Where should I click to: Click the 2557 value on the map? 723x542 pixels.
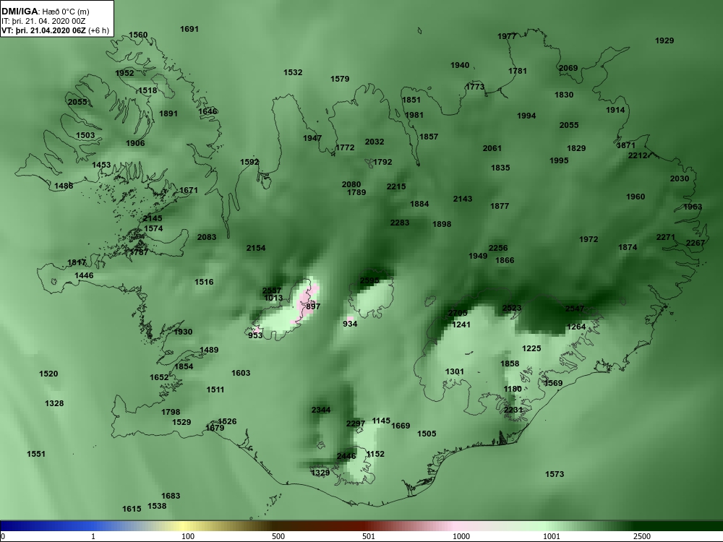(272, 291)
